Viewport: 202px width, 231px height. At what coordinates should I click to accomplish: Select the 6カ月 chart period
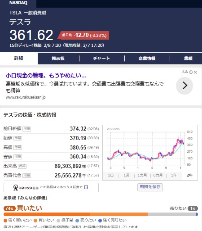158,175
